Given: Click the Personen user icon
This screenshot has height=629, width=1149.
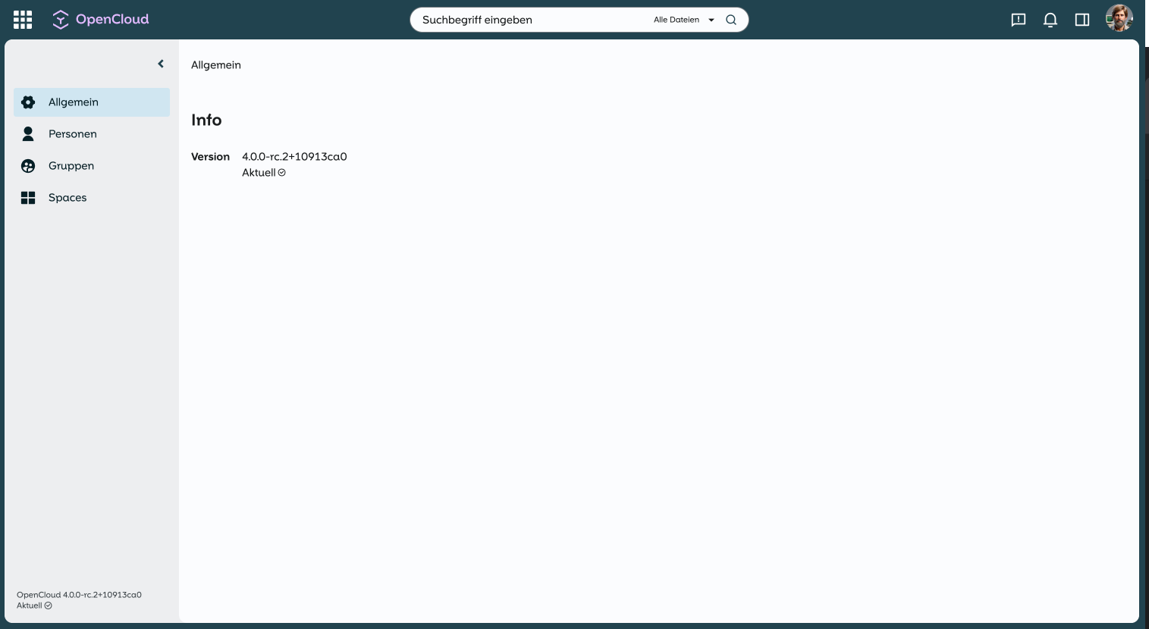Looking at the screenshot, I should tap(28, 134).
